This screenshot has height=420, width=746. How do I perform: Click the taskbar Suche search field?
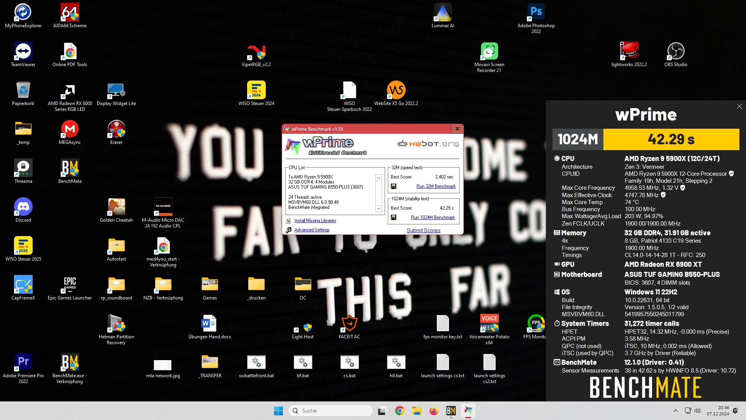331,411
